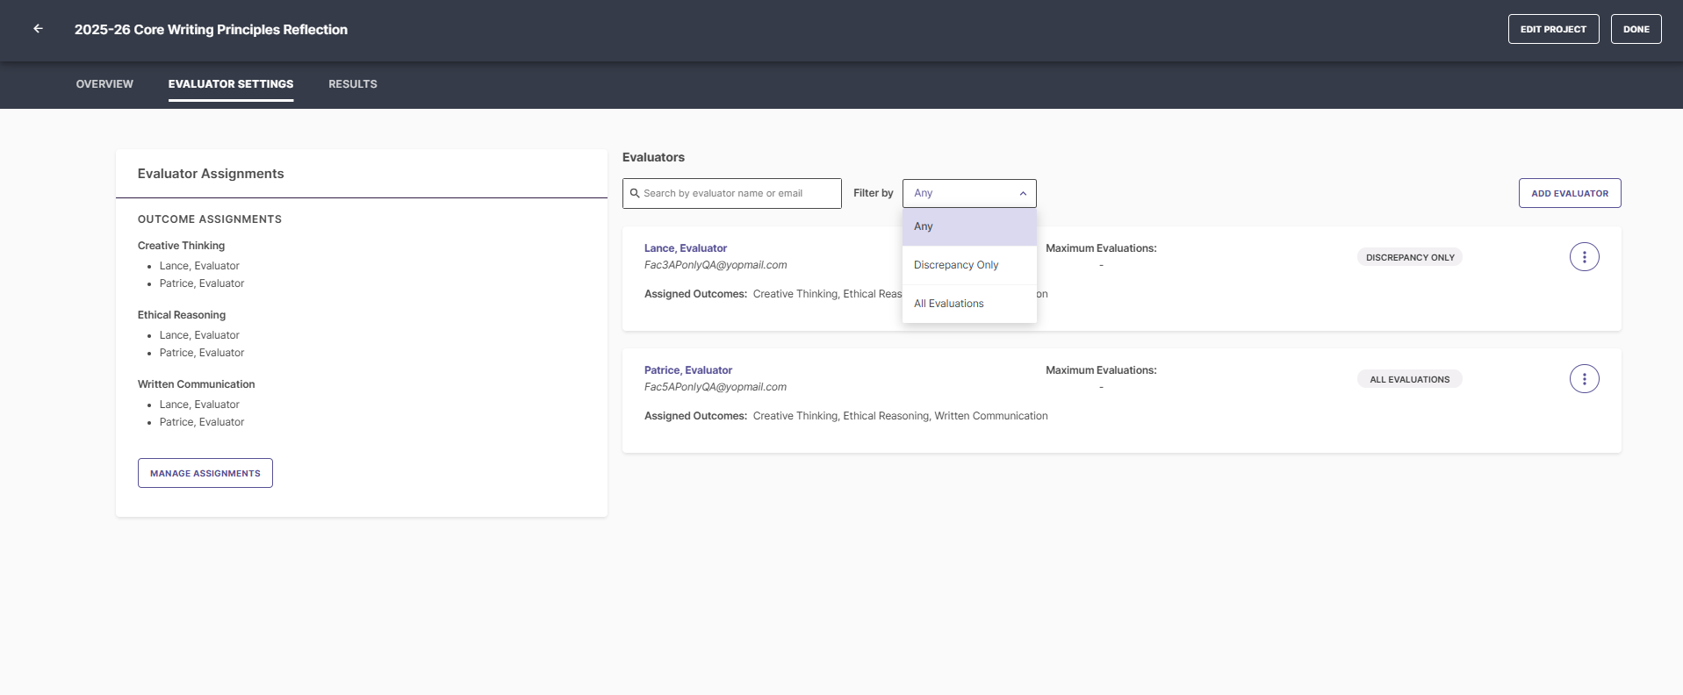Click the project title 2025-26 Core Writing
1683x695 pixels.
pos(211,30)
